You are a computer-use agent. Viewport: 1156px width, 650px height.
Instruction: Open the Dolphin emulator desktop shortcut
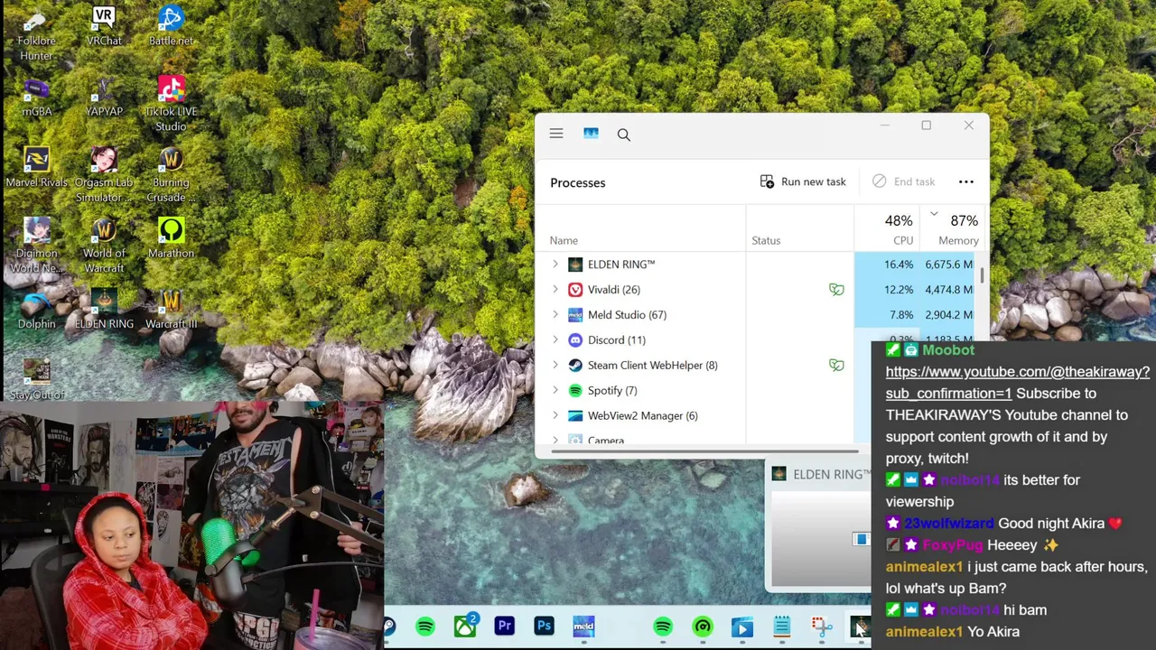coord(37,309)
